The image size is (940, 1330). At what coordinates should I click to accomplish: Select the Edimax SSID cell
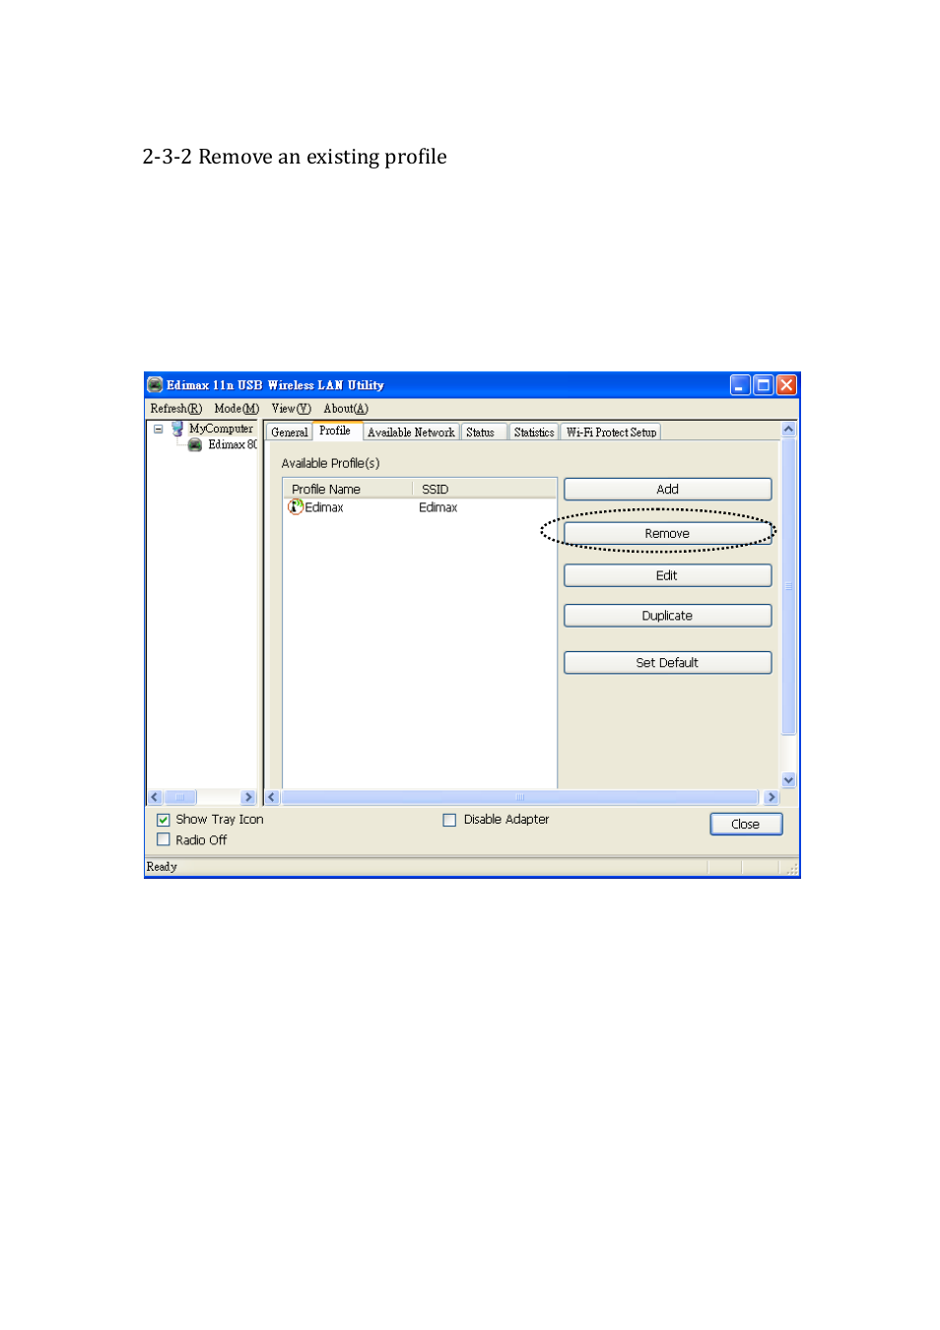pyautogui.click(x=438, y=507)
